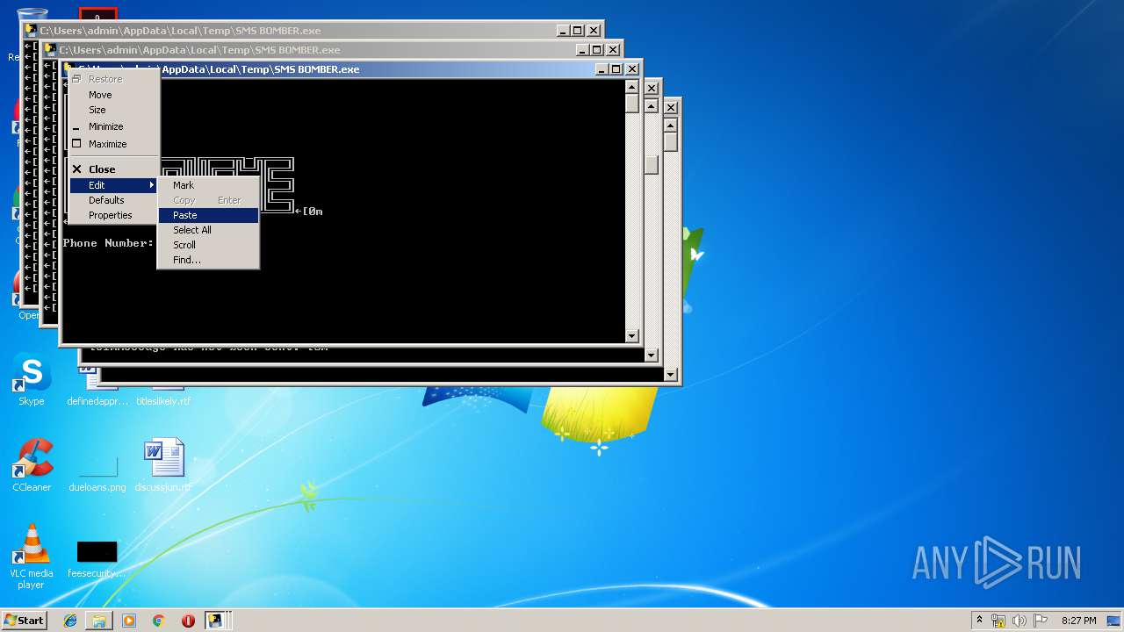
Task: Click the second console scrollbar down arrow
Action: point(651,355)
